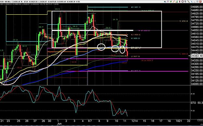Click the dark binoculars-style icon in the top toolbar
This screenshot has width=203, height=126.
[x=165, y=2]
